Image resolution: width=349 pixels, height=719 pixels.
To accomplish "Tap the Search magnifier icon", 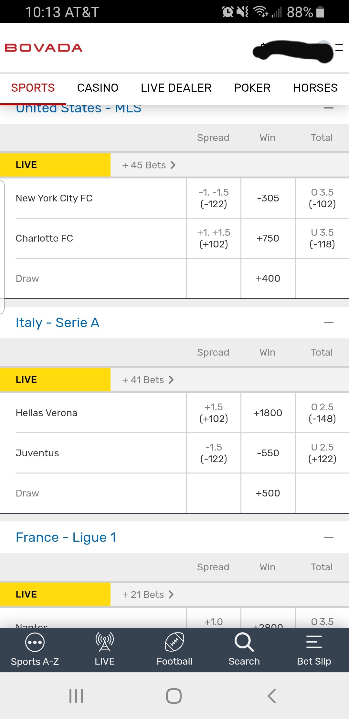I will click(244, 642).
